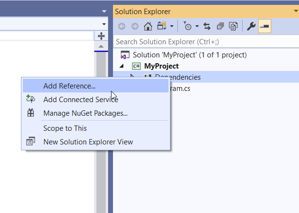The height and width of the screenshot is (213, 299).
Task: Open the Pending Changes Filter dropdown arrow
Action: [x=196, y=26]
